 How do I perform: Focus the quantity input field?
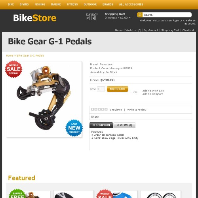101,89
